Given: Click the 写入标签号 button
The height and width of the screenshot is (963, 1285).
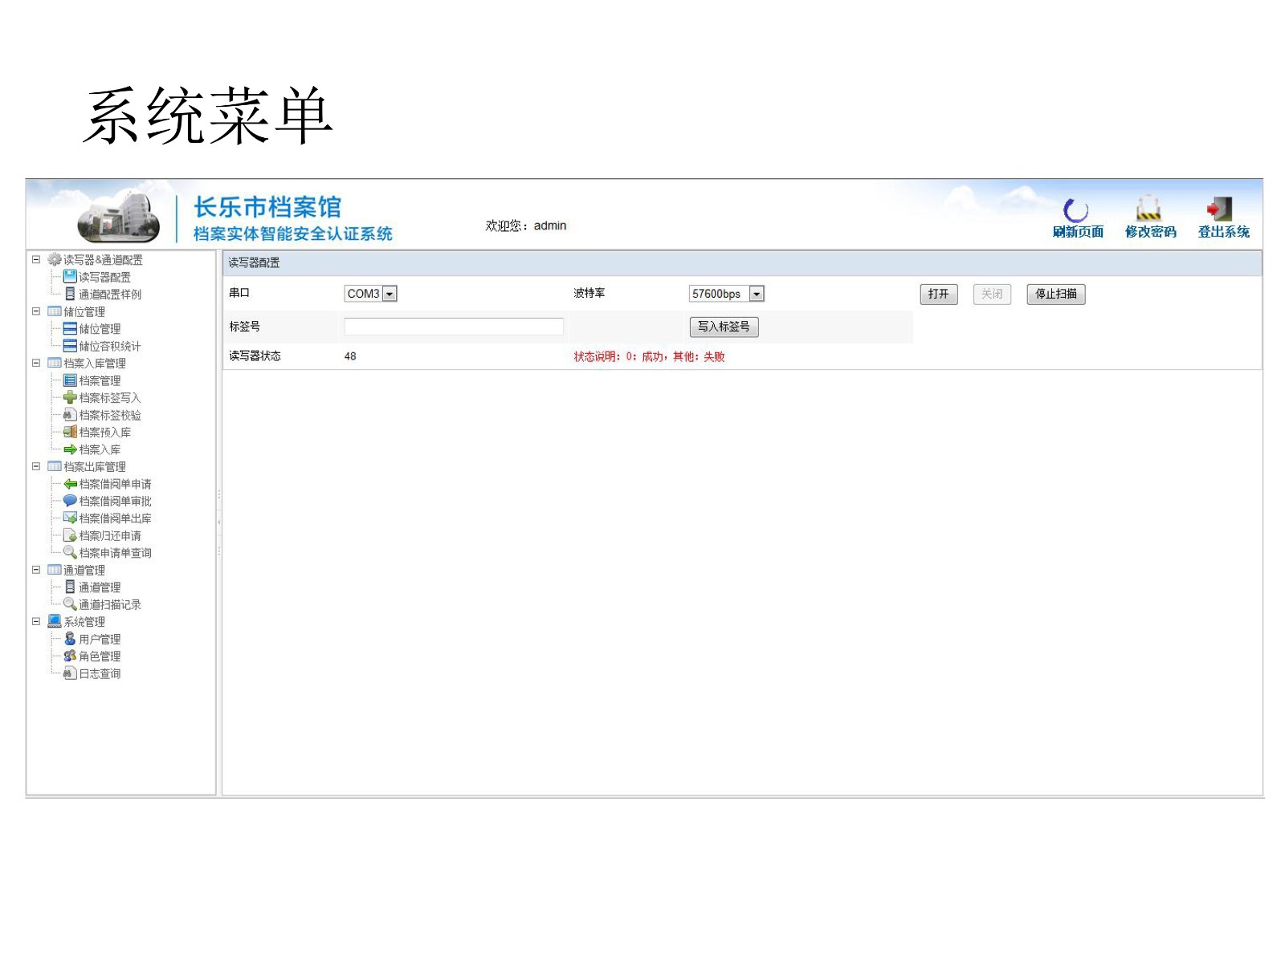Looking at the screenshot, I should pos(724,327).
